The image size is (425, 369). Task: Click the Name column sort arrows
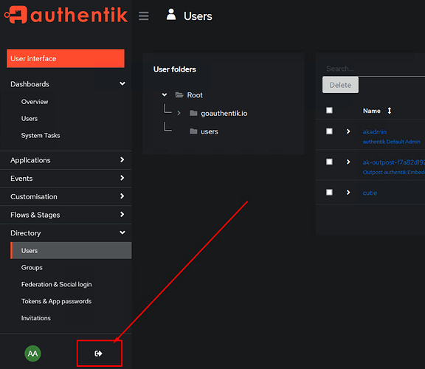(x=390, y=111)
